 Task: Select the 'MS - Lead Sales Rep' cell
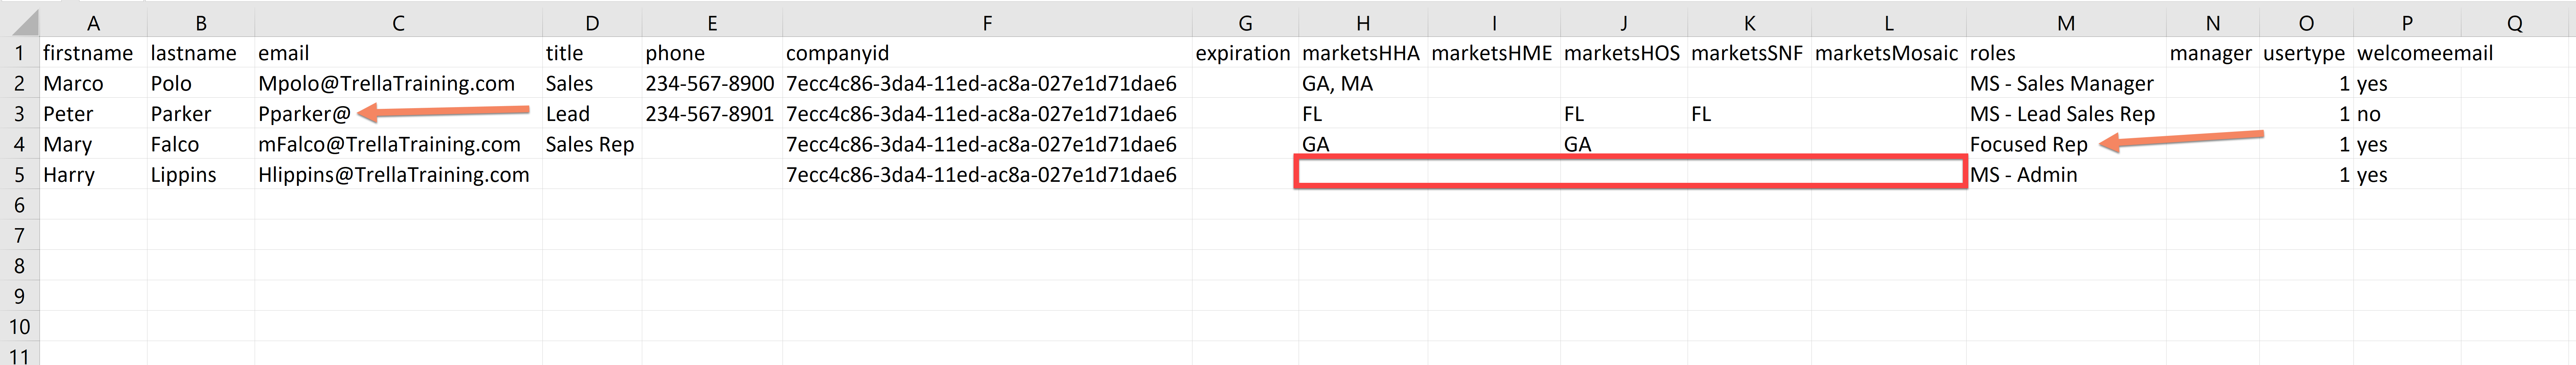tap(2066, 114)
